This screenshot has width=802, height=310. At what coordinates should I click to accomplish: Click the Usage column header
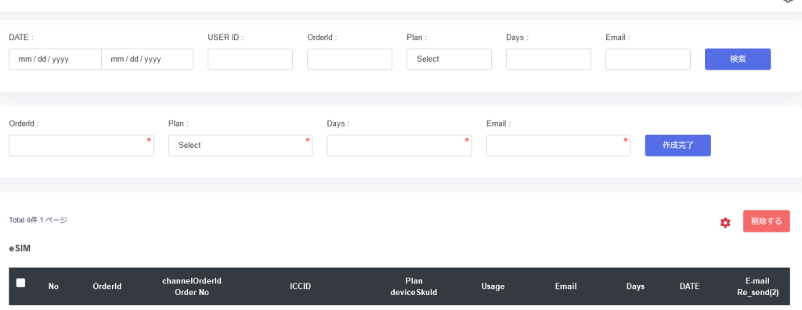[493, 287]
